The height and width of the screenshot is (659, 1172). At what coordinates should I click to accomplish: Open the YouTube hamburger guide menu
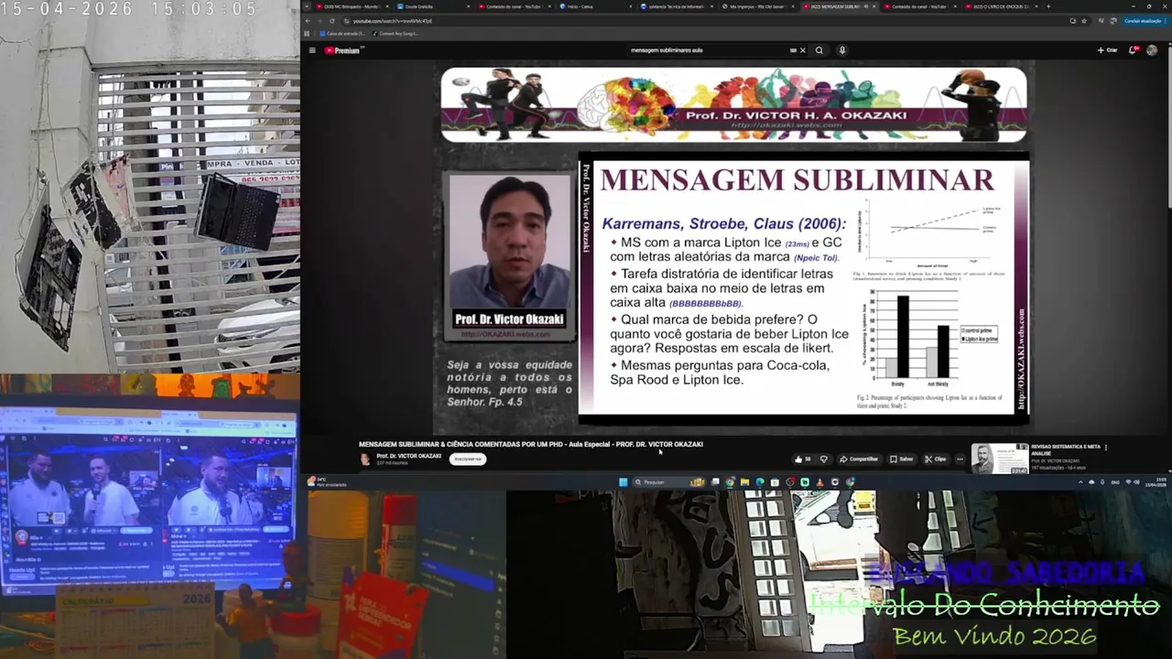[312, 50]
